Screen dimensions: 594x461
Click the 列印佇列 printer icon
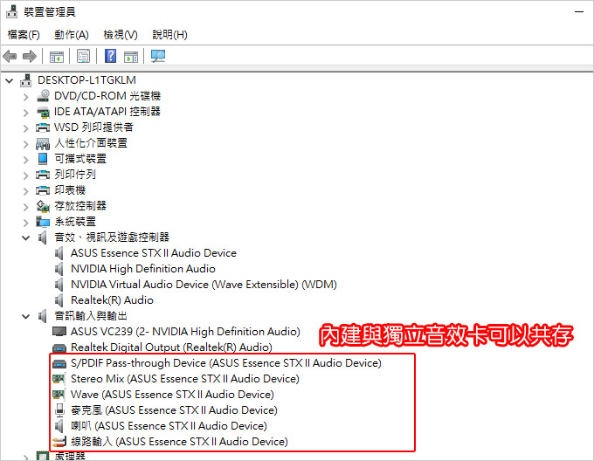click(43, 175)
